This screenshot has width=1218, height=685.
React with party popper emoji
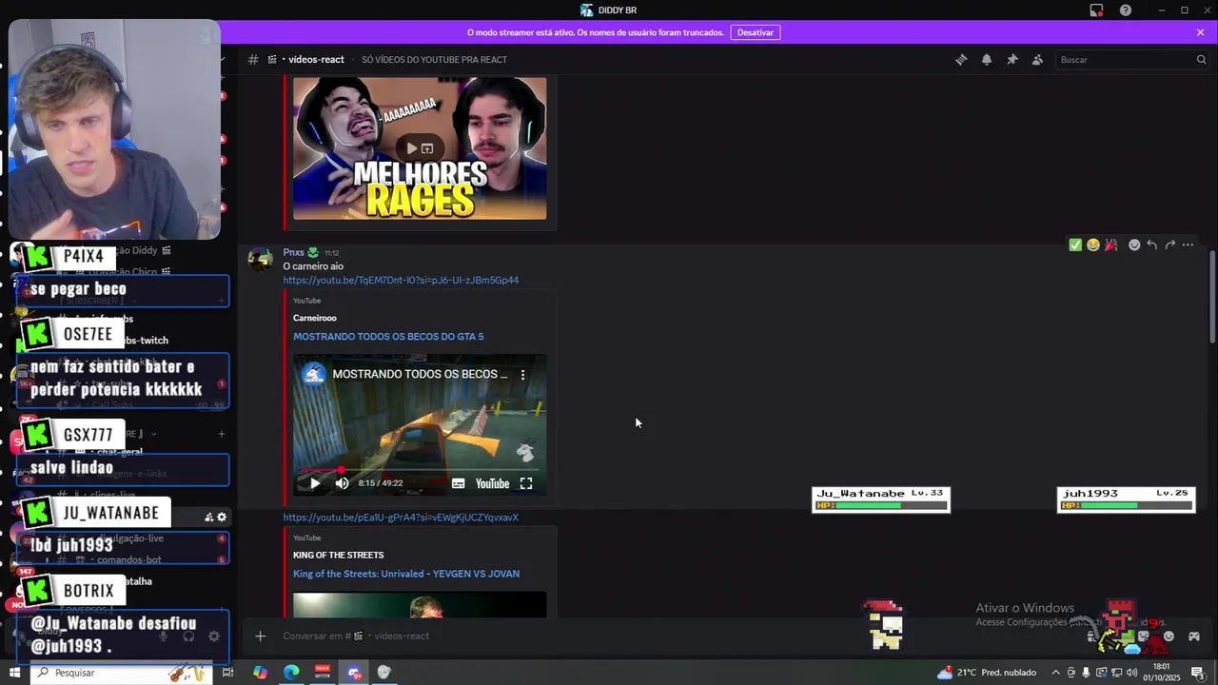click(1110, 245)
